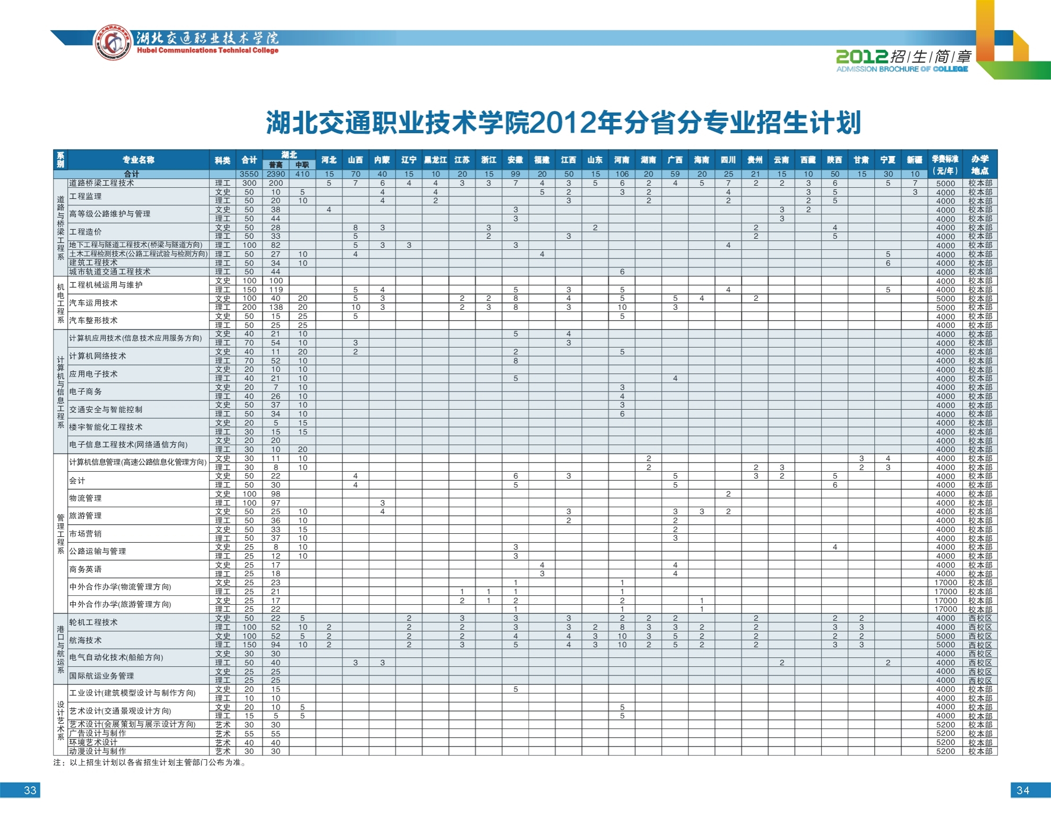This screenshot has height=833, width=1051.
Task: Click the 2012招生简章 heading text
Action: 904,56
